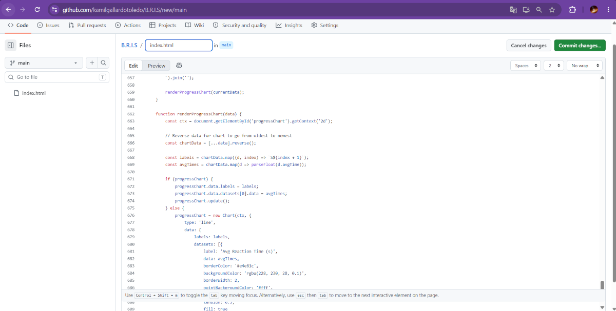Click code line 'renderProgressChart(currentData);'

204,92
